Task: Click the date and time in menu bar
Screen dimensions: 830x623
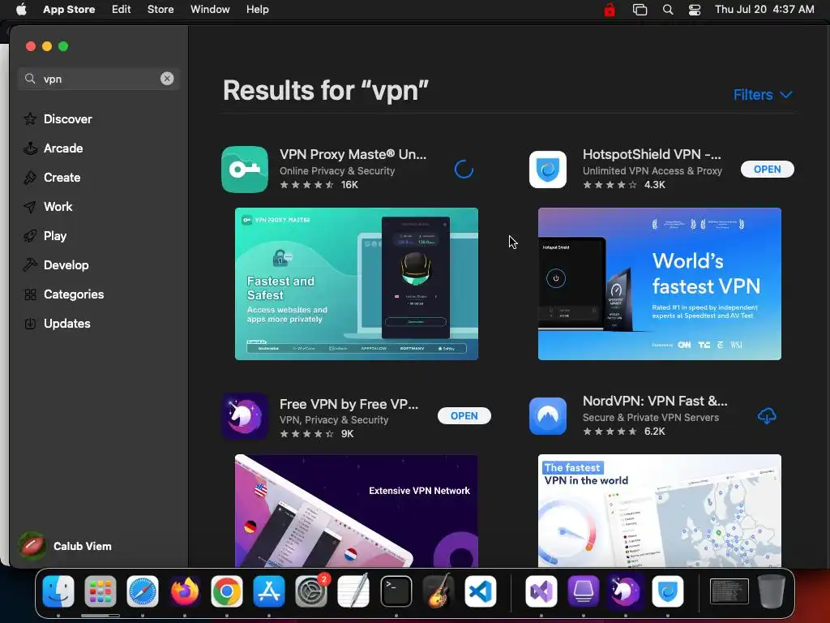Action: coord(764,10)
